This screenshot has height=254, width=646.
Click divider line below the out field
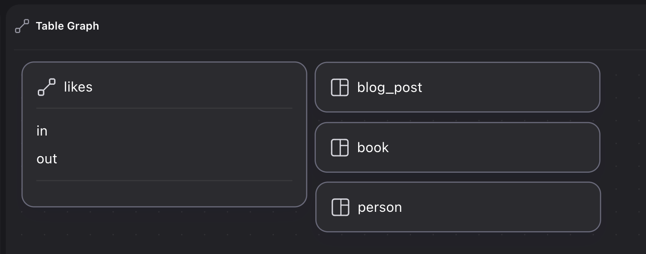164,180
